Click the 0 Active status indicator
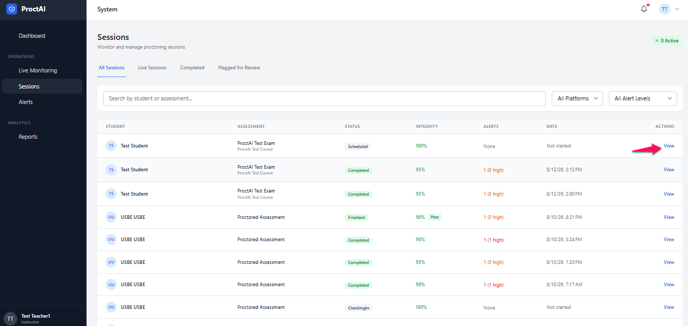This screenshot has height=326, width=688. tap(667, 41)
